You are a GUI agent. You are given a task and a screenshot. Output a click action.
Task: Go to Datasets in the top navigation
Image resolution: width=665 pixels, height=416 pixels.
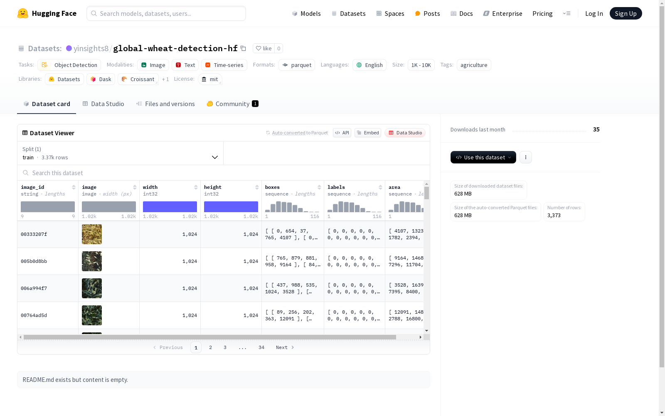(x=348, y=13)
